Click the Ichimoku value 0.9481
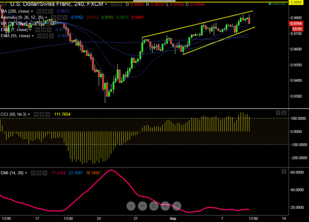The height and width of the screenshot is (222, 309). click(x=138, y=18)
